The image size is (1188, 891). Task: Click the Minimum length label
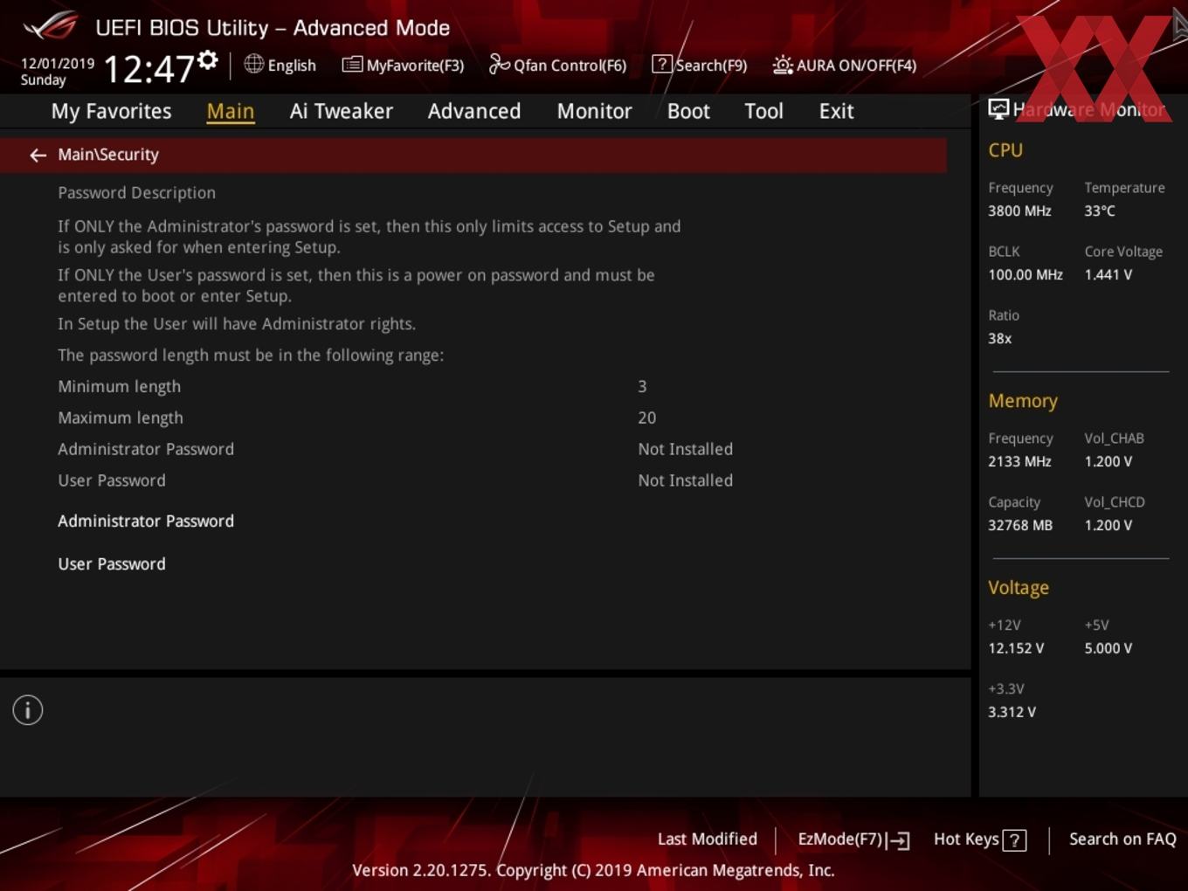[x=119, y=387]
